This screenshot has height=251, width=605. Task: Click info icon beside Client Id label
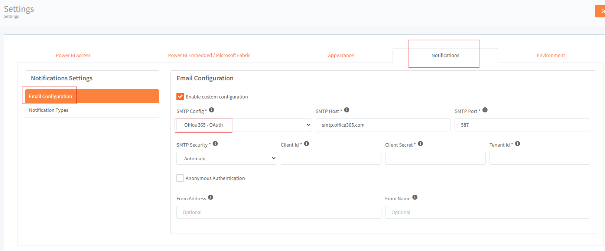click(x=307, y=144)
